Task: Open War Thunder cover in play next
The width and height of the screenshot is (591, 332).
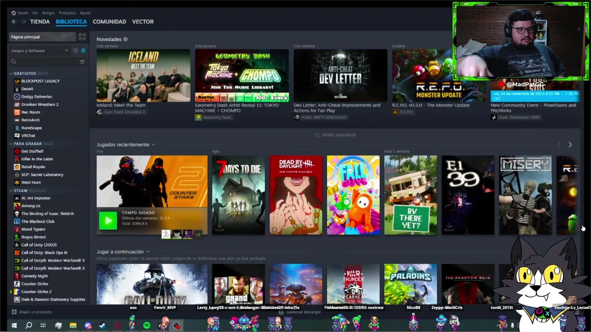Action: point(353,284)
